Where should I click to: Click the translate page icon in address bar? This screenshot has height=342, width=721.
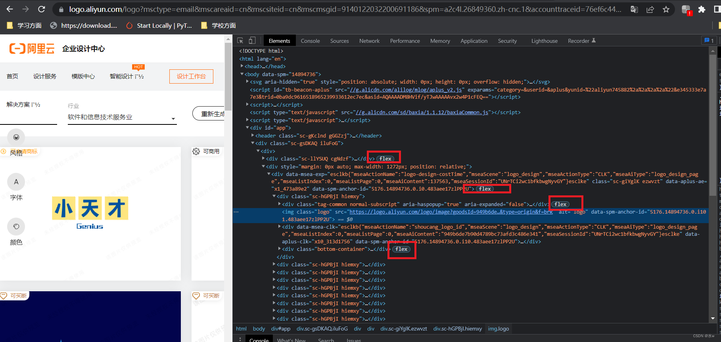click(x=634, y=10)
